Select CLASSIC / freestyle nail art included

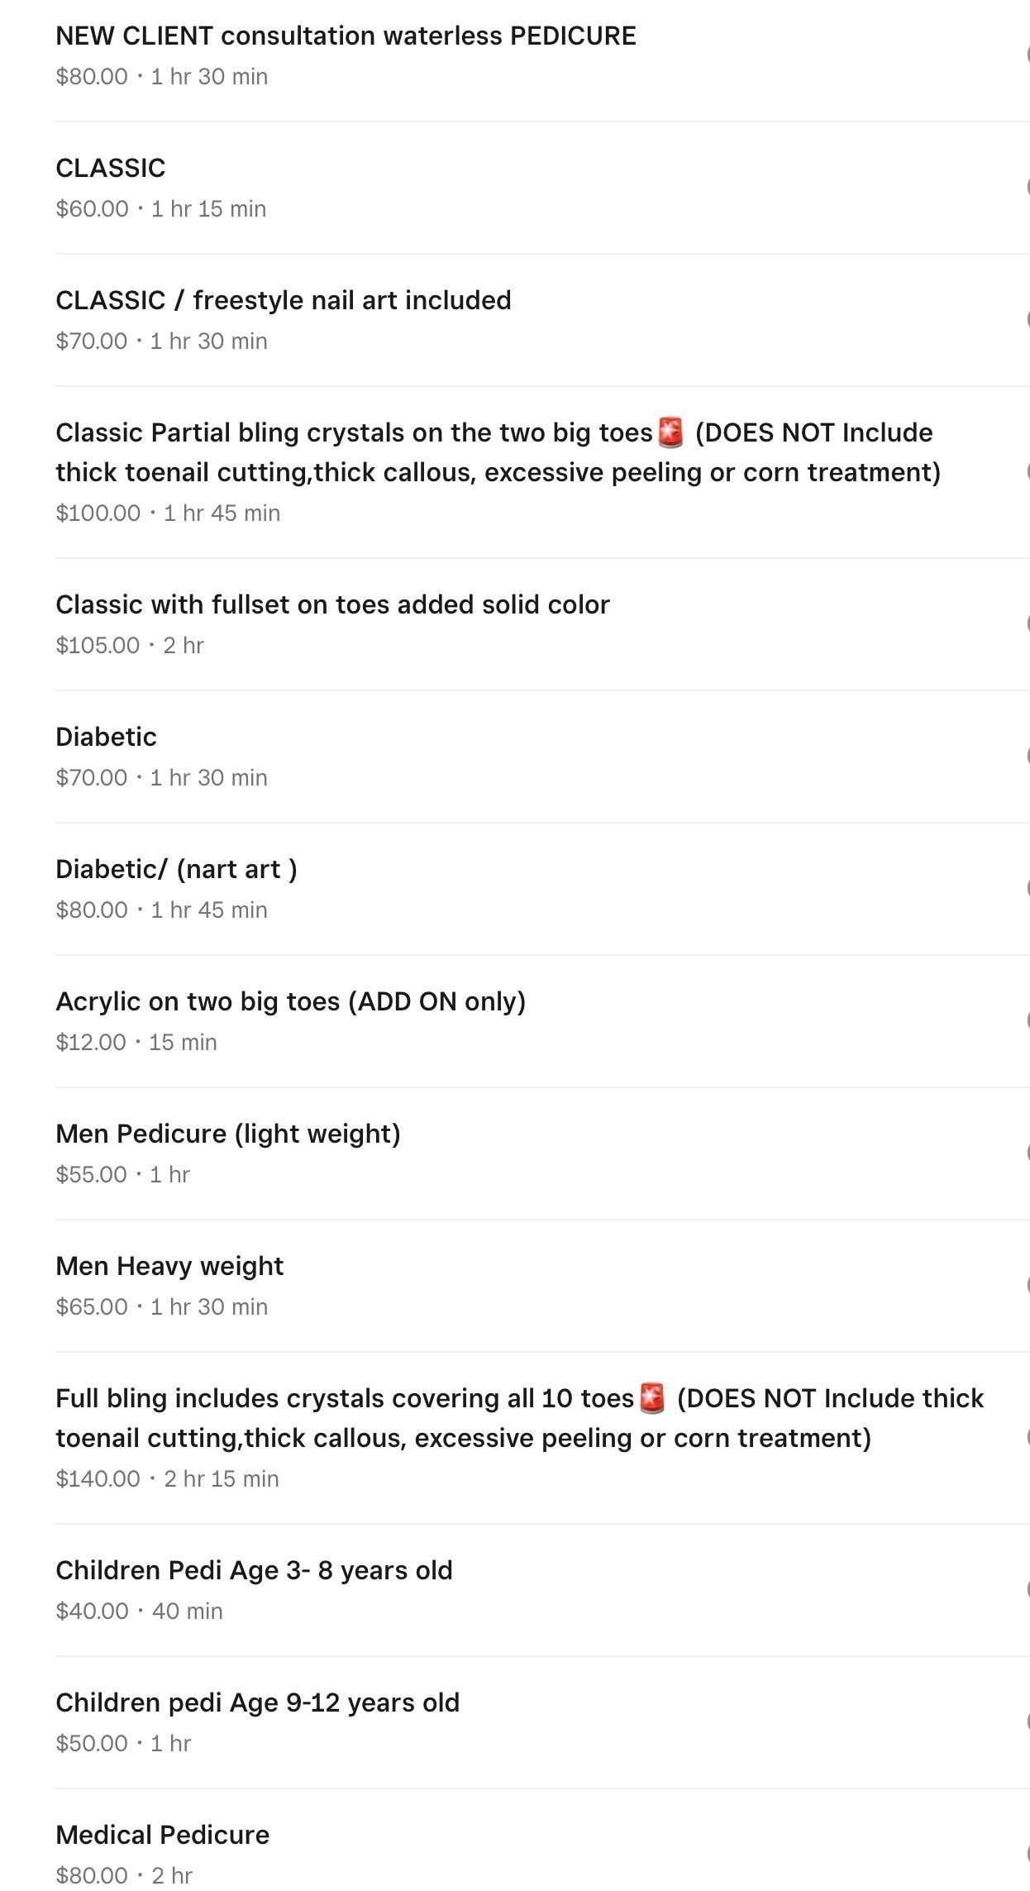point(283,301)
